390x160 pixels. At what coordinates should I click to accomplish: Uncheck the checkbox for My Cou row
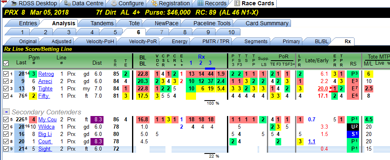coord(6,120)
